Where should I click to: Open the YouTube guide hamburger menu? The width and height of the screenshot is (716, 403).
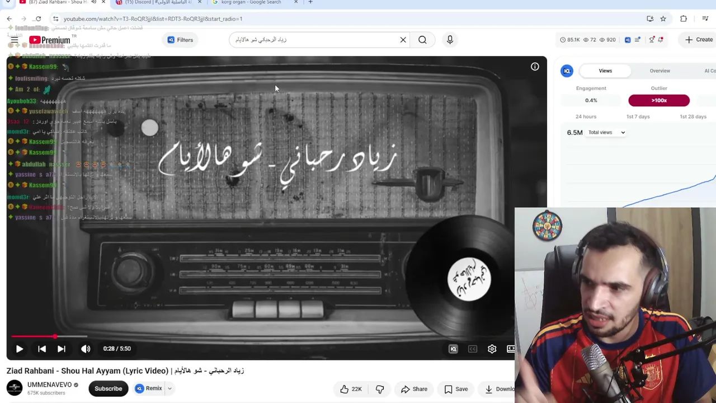[x=15, y=40]
